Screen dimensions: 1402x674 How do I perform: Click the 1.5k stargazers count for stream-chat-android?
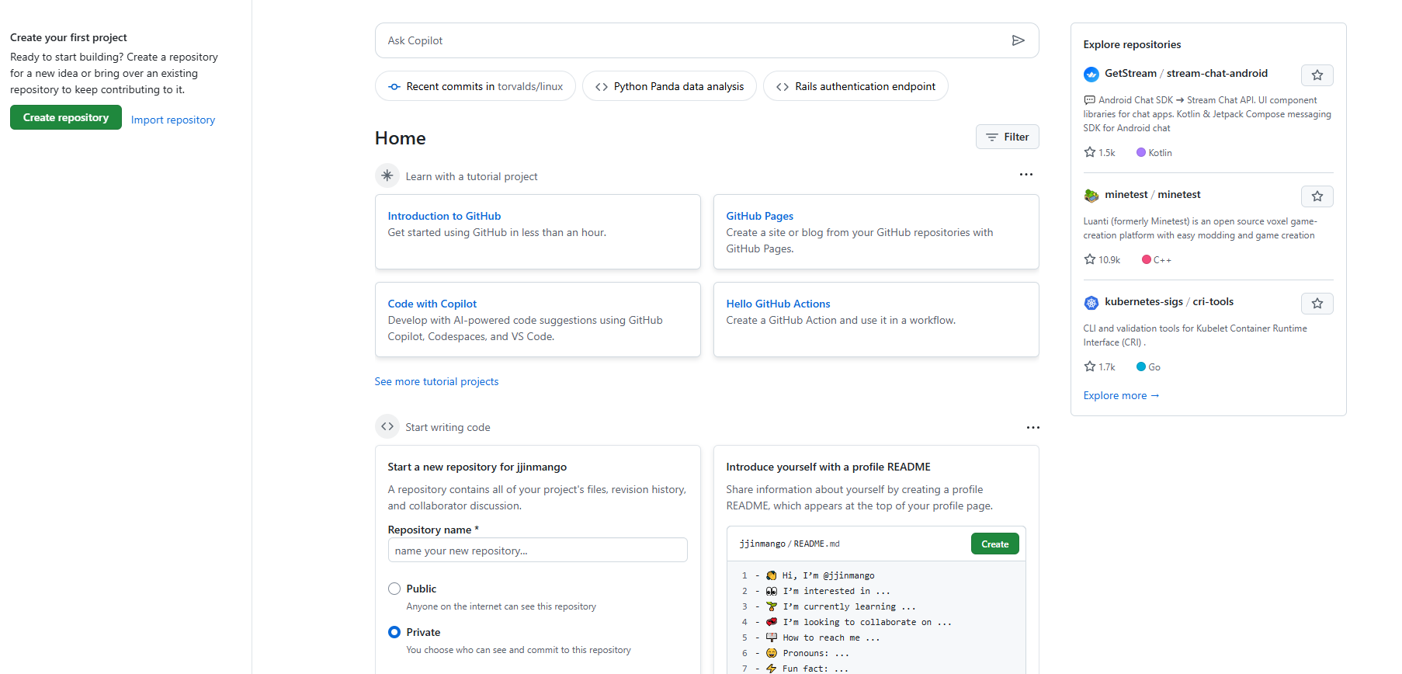(1099, 153)
